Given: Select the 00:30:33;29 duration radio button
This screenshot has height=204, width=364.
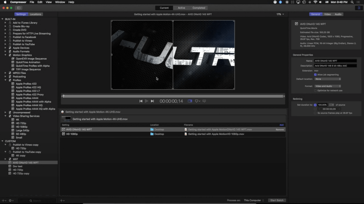Looking at the screenshot, I should 315,109.
